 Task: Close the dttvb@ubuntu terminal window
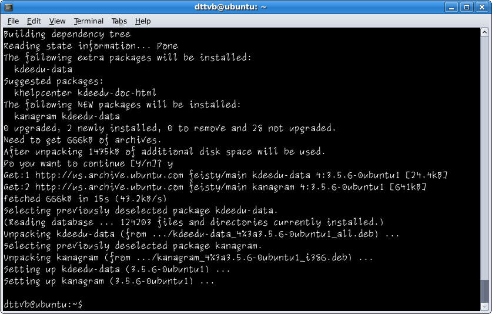coord(481,7)
